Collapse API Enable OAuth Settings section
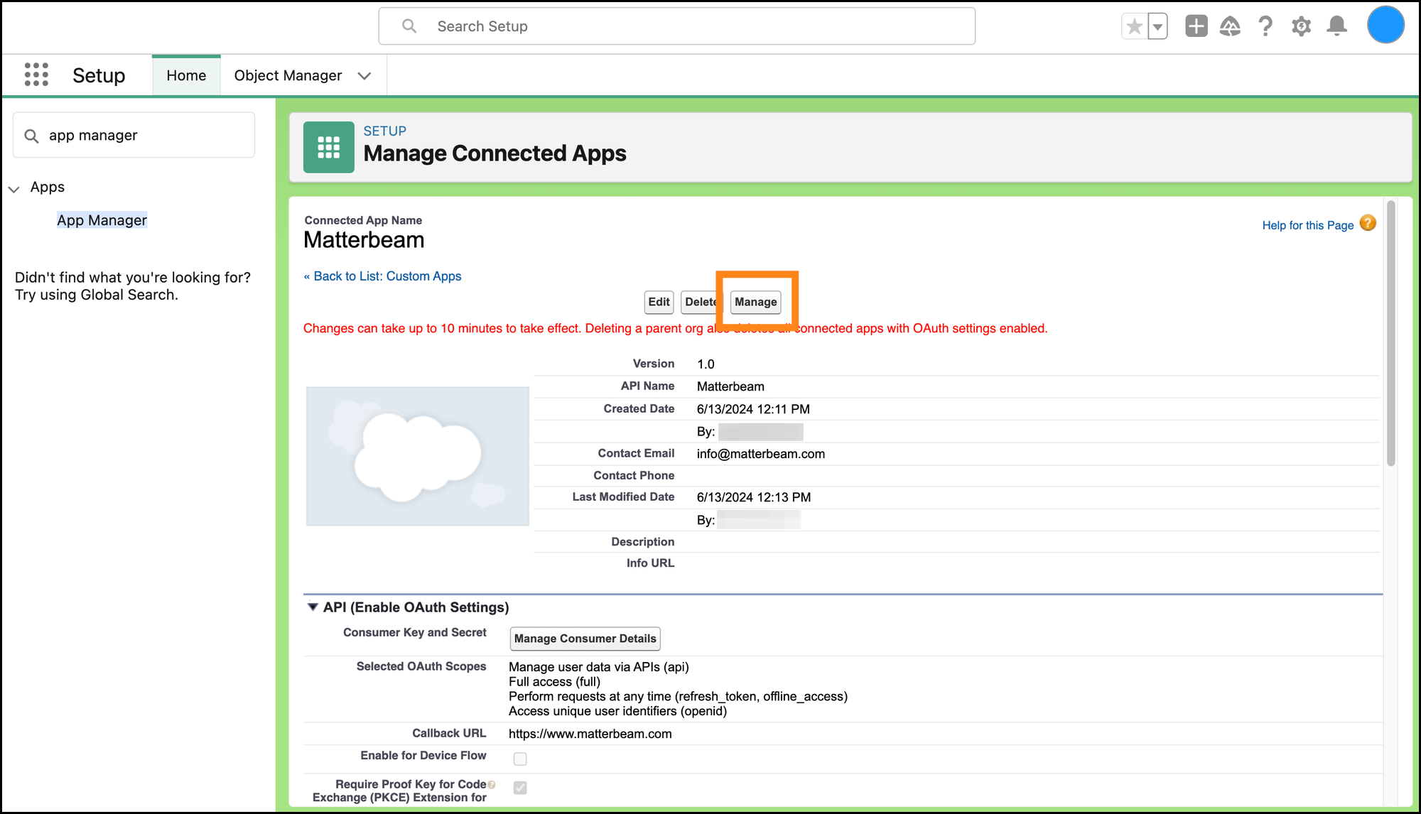This screenshot has width=1421, height=814. pos(313,607)
